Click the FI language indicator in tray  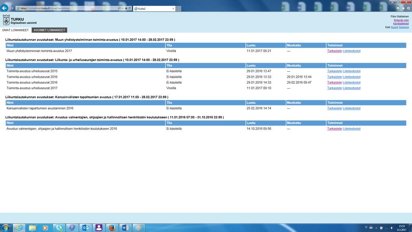click(x=366, y=227)
